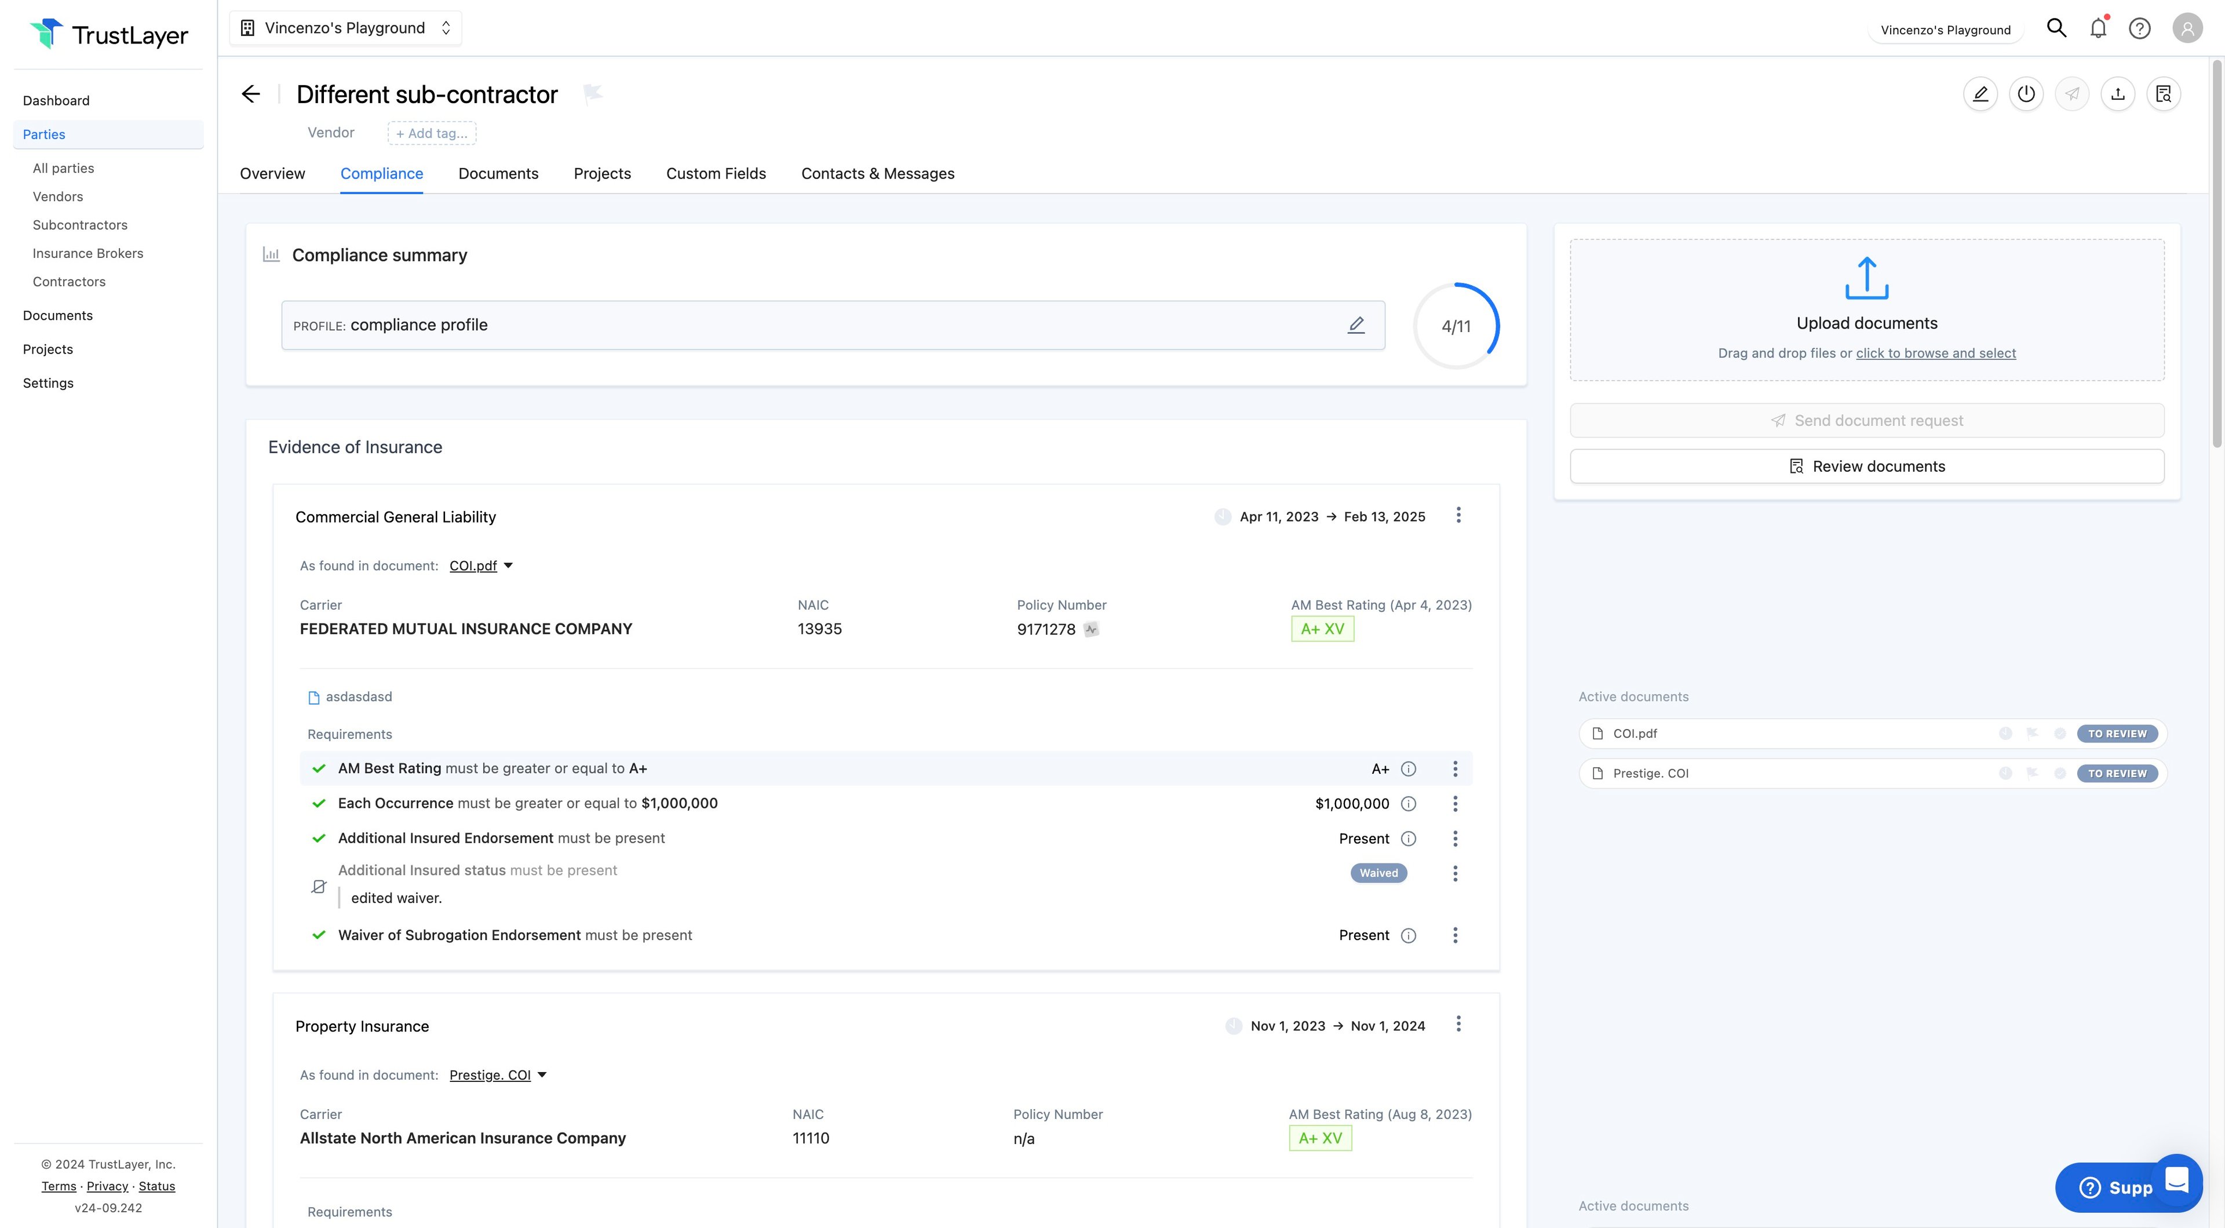
Task: Click the back arrow icon
Action: (x=250, y=94)
